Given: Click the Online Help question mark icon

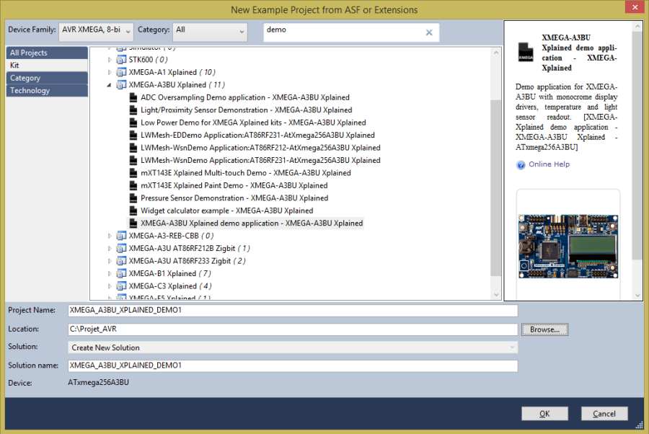Looking at the screenshot, I should [521, 164].
